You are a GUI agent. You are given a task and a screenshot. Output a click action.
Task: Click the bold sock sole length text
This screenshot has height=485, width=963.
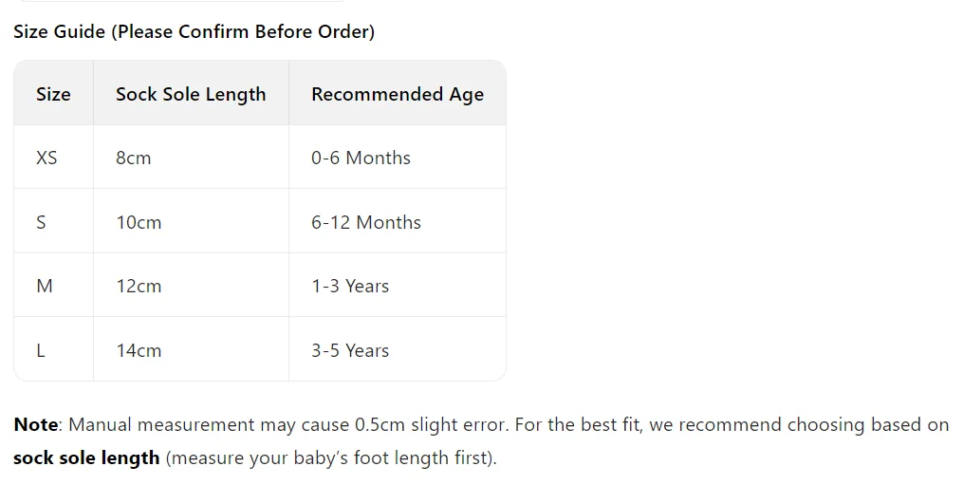tap(86, 458)
